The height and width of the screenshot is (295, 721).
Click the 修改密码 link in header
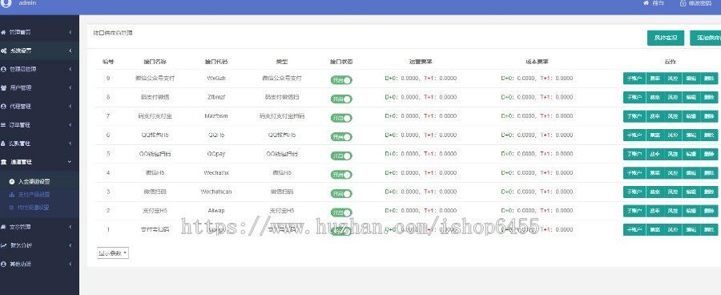point(699,2)
